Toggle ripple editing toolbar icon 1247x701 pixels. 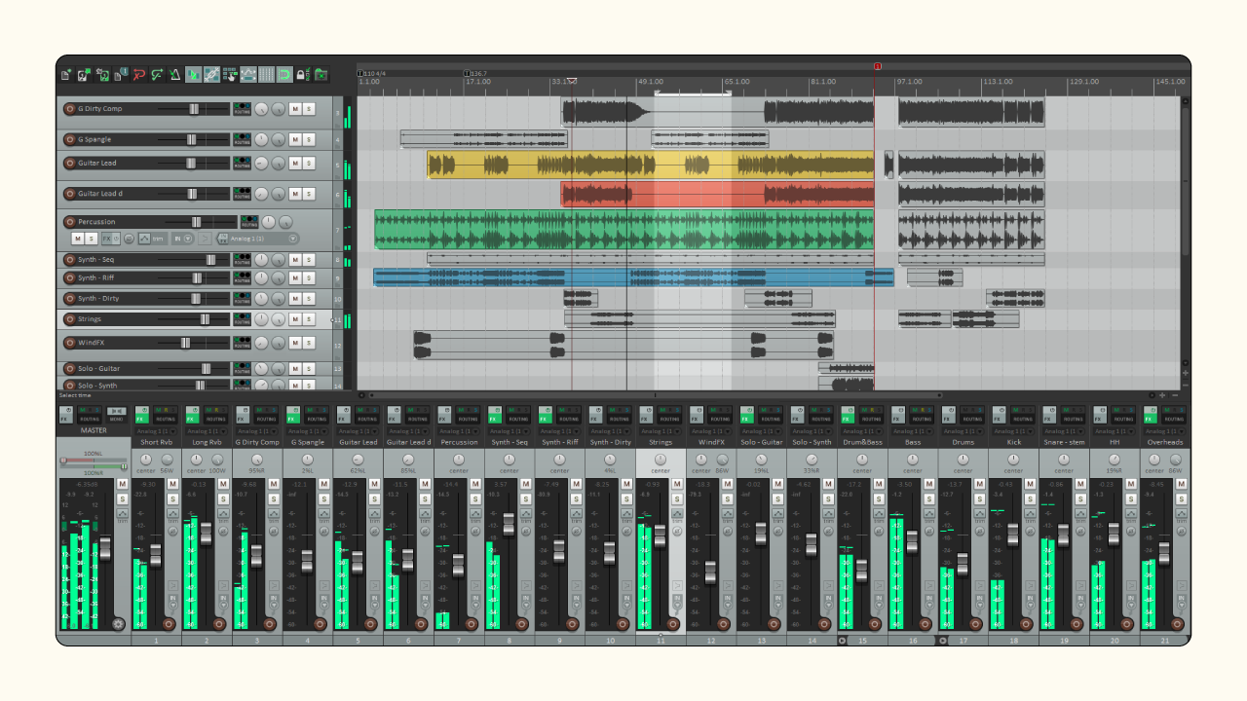[230, 75]
